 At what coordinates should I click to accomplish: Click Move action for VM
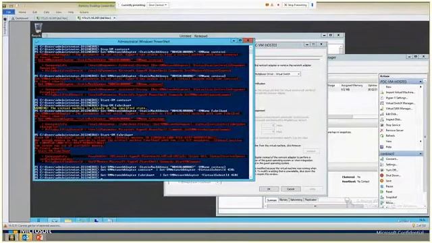[x=389, y=202]
